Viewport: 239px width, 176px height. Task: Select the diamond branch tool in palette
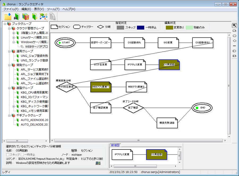pyautogui.click(x=234, y=41)
